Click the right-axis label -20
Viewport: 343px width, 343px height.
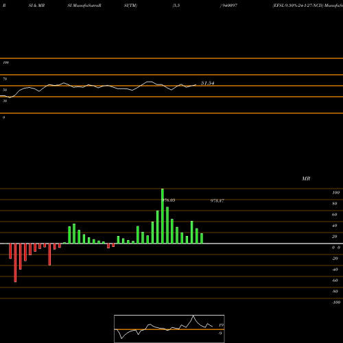pos(335,259)
